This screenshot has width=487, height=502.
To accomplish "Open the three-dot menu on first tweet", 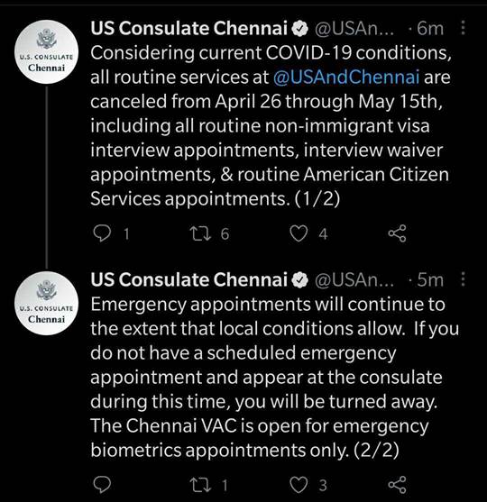I will [x=463, y=28].
